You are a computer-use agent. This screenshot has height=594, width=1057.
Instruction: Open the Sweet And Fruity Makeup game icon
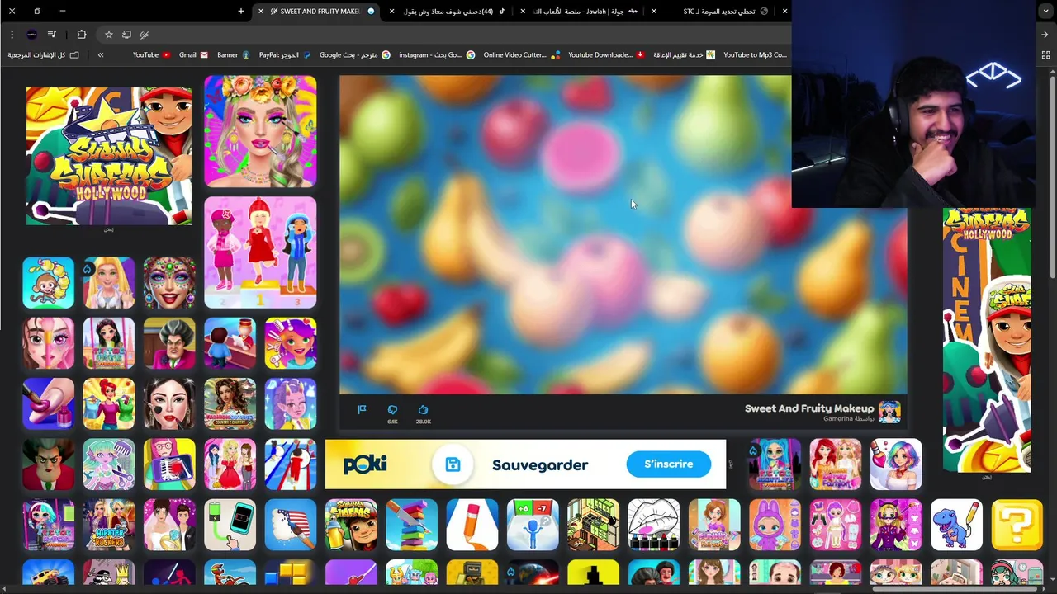[889, 412]
